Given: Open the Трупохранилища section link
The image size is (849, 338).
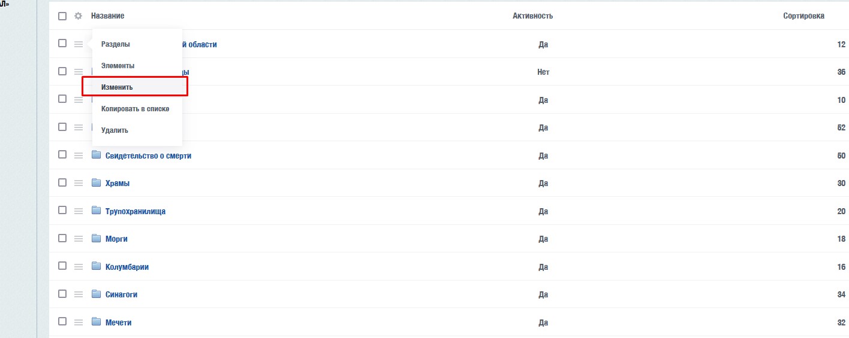Looking at the screenshot, I should point(136,211).
